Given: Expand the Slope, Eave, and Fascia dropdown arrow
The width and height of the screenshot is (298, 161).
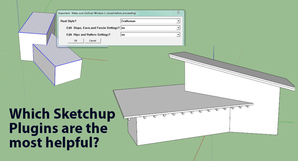Looking at the screenshot, I should click(178, 28).
